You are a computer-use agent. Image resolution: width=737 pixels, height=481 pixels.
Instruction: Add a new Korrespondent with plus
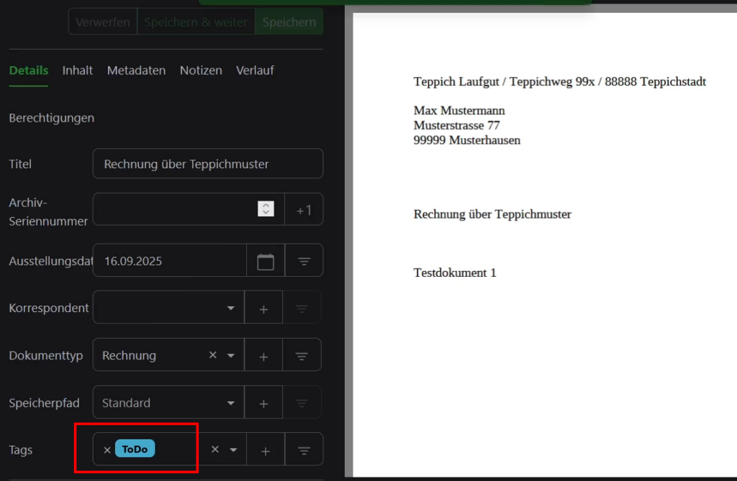(x=263, y=308)
